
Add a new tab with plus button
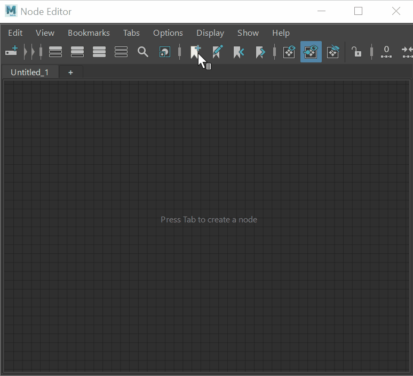[70, 72]
